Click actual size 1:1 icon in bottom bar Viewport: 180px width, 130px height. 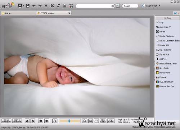click(x=96, y=121)
